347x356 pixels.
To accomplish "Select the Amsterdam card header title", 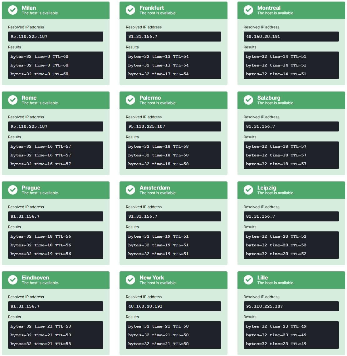I will click(x=154, y=188).
